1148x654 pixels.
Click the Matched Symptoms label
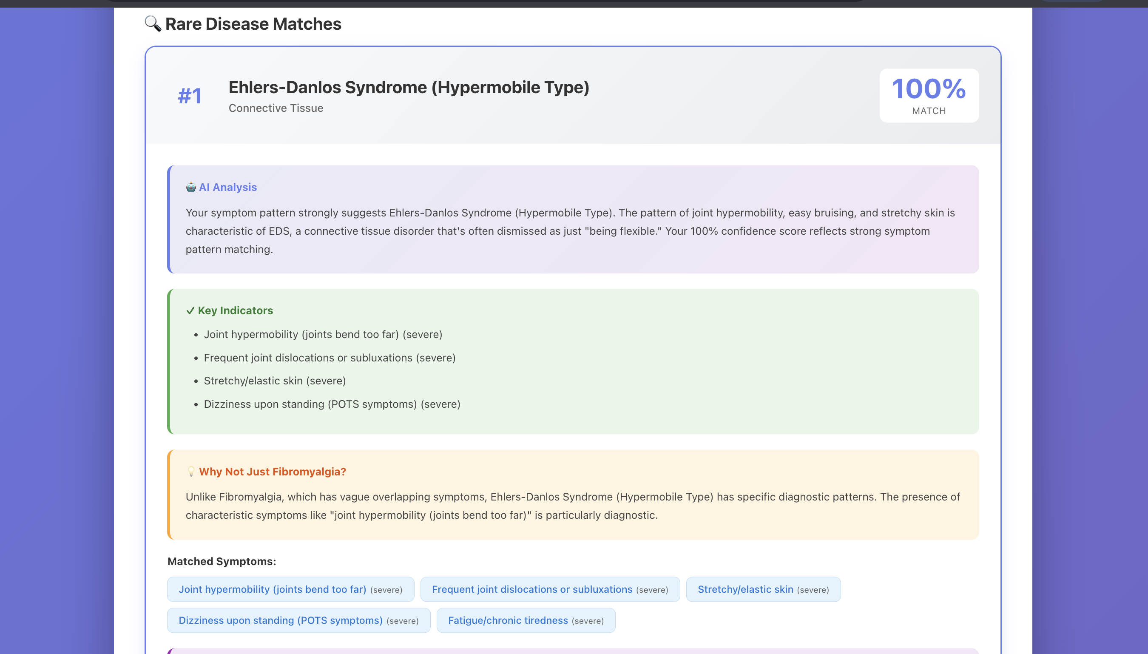click(222, 561)
